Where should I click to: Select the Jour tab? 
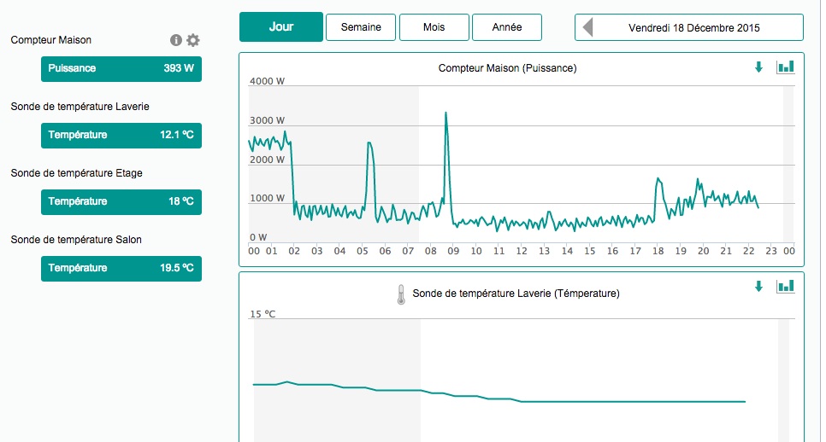pos(281,27)
